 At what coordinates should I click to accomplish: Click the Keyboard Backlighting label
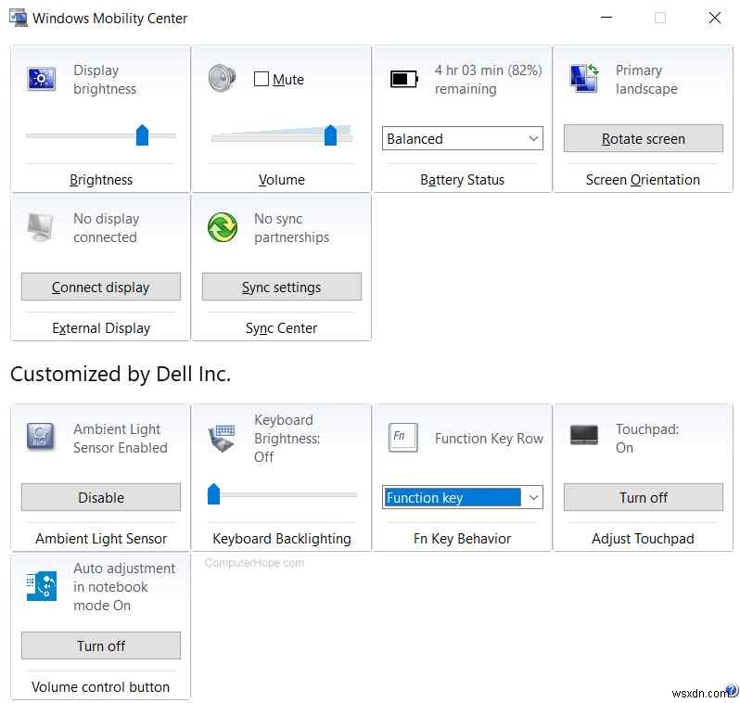281,538
